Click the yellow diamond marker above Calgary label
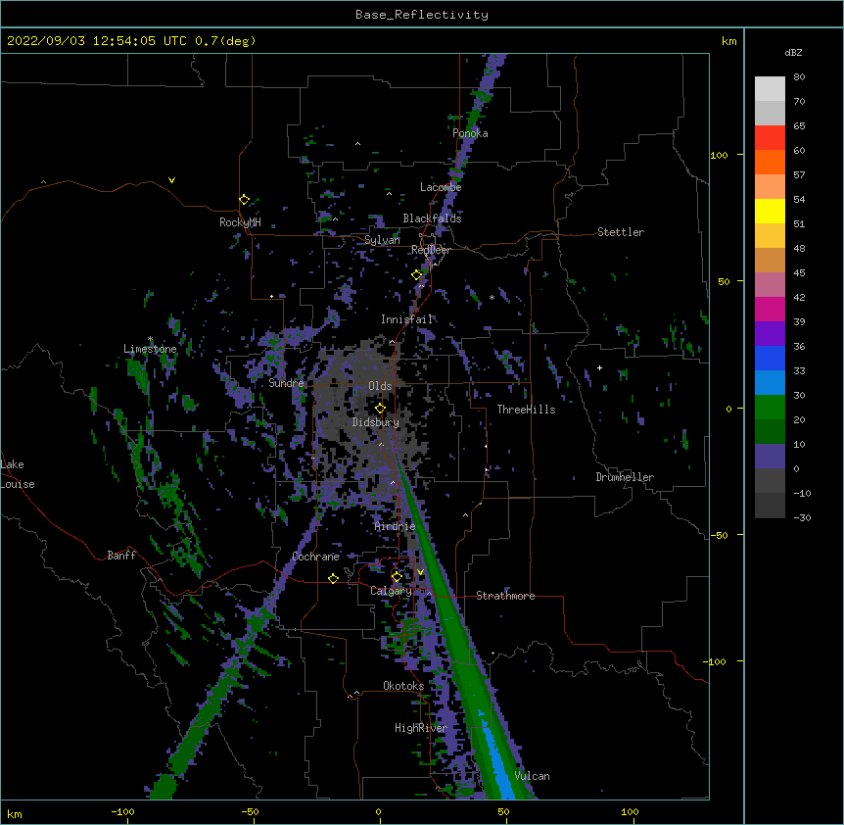 pos(397,577)
